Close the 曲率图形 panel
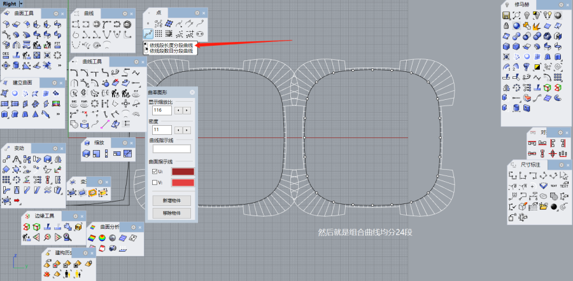Screen dimensions: 573x281 (x=192, y=91)
